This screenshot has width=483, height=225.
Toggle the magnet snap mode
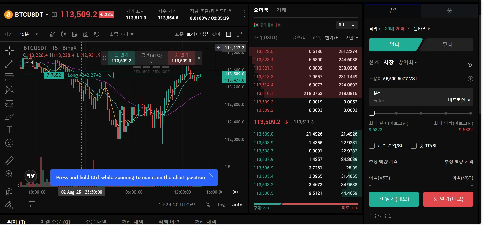[x=9, y=192]
